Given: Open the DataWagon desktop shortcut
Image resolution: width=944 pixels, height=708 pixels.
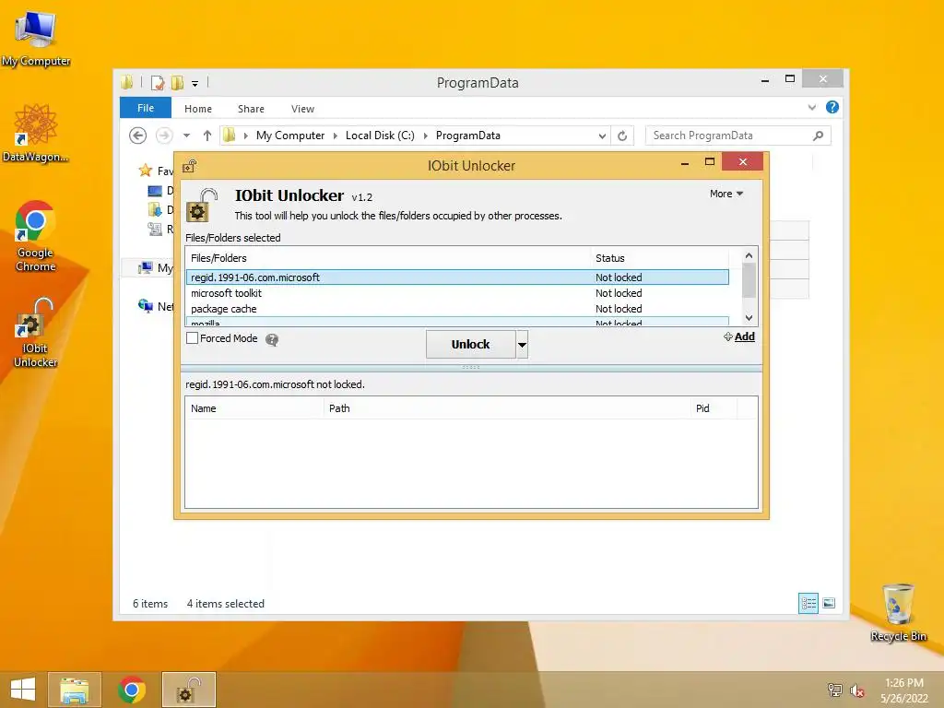Looking at the screenshot, I should point(36,134).
